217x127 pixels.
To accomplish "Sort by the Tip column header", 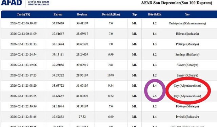I will coord(134,14).
